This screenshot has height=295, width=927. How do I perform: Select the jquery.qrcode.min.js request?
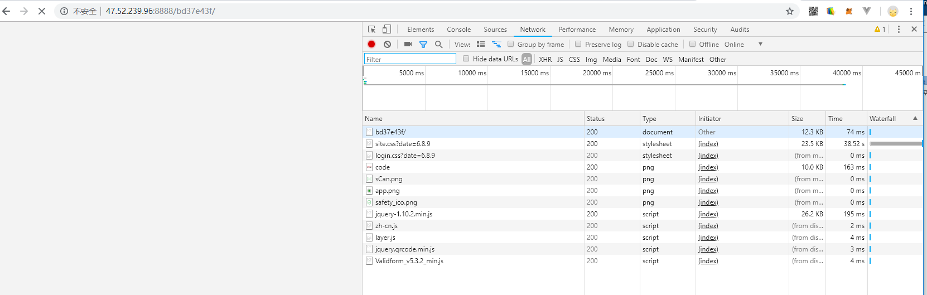[x=643, y=249]
